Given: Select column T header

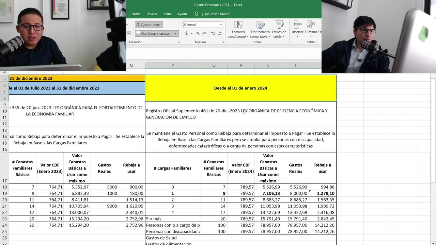Looking at the screenshot, I should pos(295,65).
